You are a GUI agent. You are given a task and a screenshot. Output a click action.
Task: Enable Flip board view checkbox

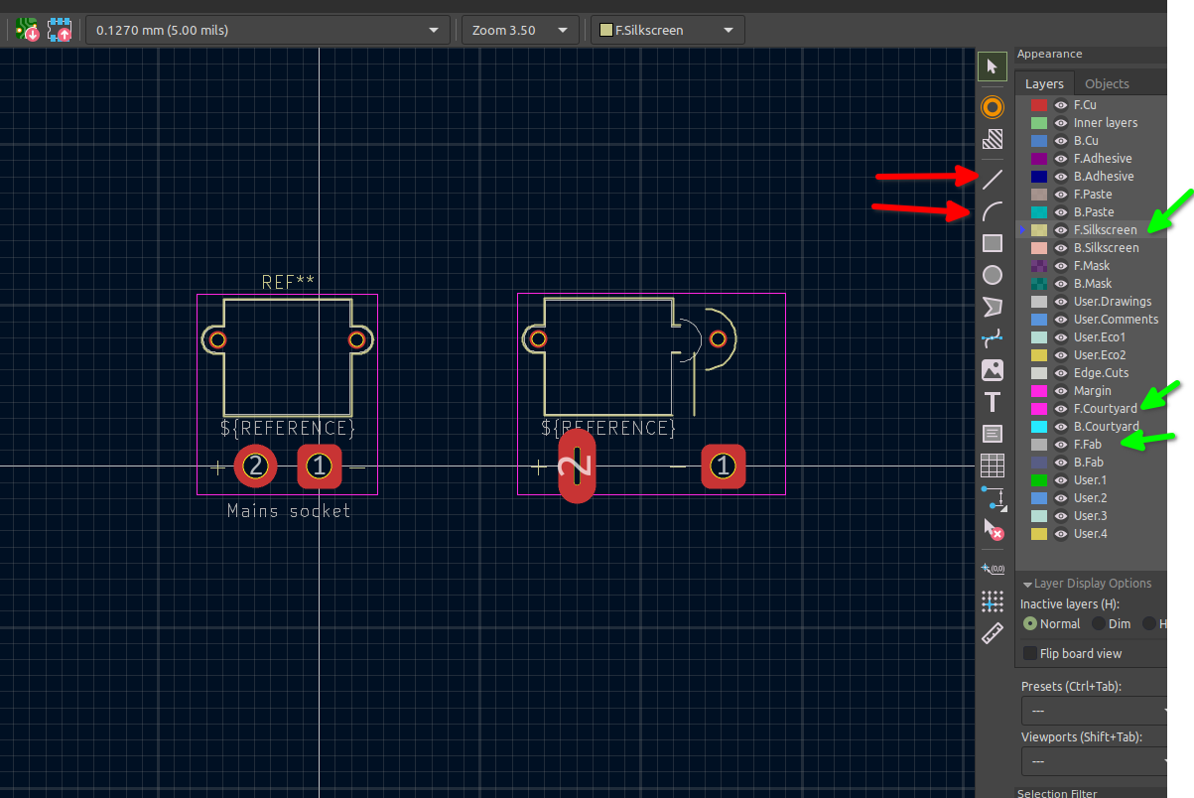click(x=1030, y=653)
